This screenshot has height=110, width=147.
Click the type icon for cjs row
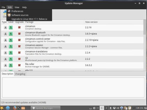coord(6,59)
